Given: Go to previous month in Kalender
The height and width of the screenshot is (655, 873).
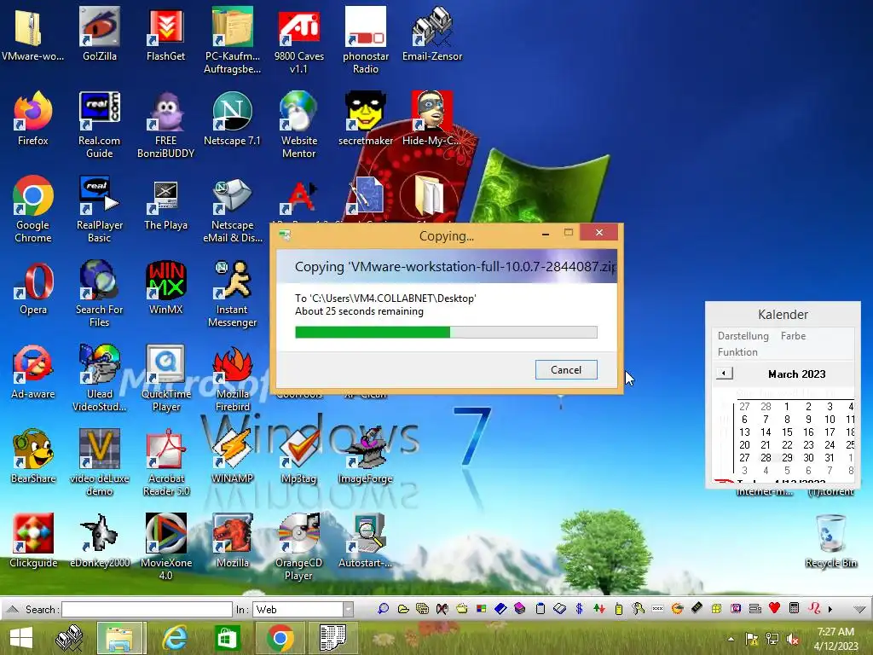Looking at the screenshot, I should pyautogui.click(x=725, y=374).
